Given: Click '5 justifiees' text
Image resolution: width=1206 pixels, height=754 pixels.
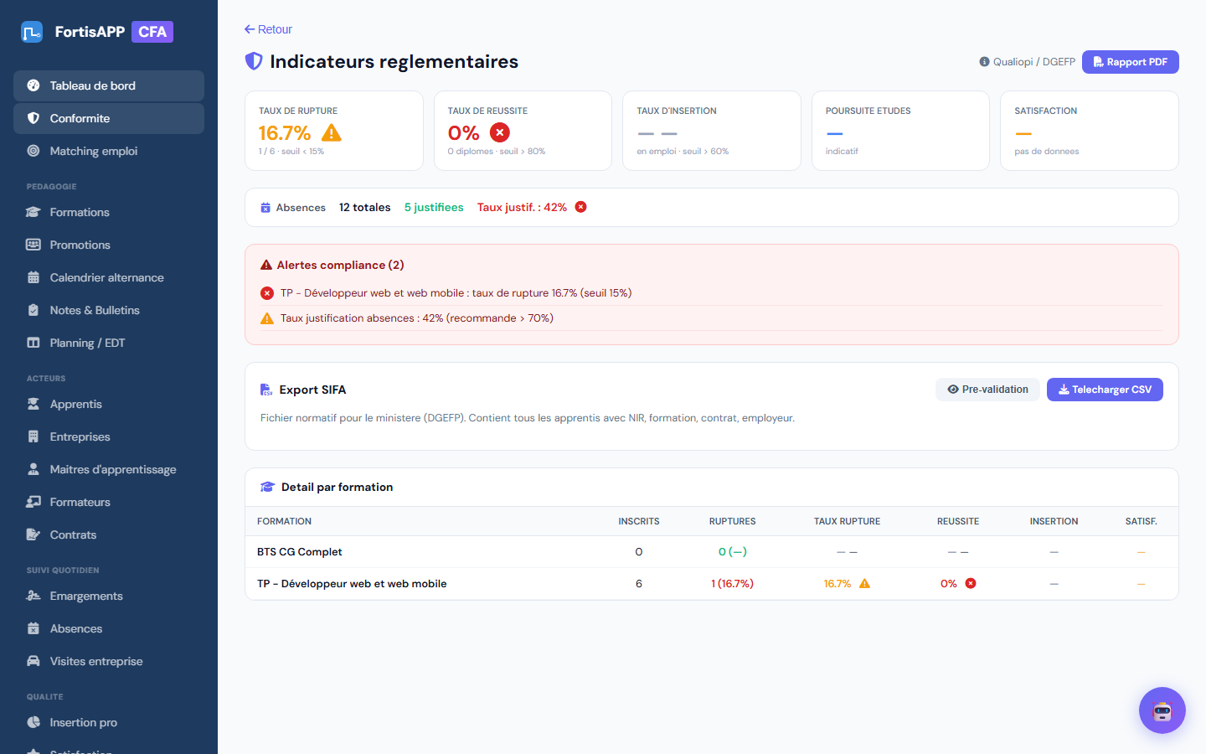Looking at the screenshot, I should click(x=434, y=207).
